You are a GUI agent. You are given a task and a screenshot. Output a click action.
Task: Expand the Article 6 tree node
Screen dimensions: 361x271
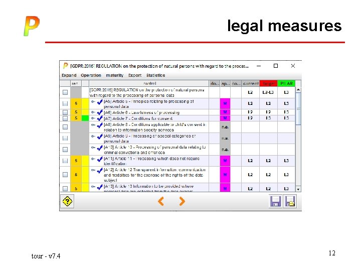click(x=93, y=112)
